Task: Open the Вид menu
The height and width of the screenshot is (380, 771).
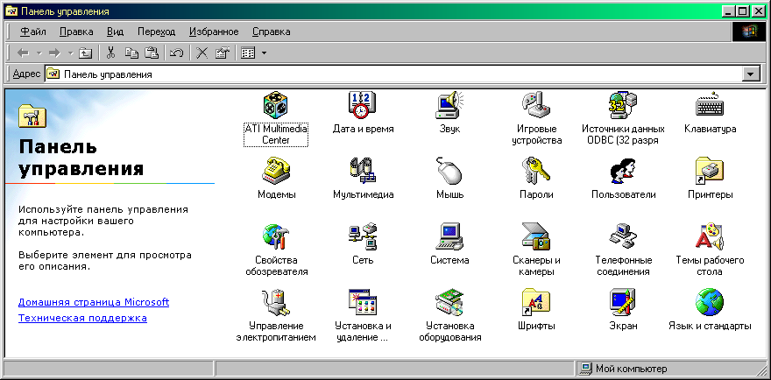Action: pyautogui.click(x=115, y=32)
